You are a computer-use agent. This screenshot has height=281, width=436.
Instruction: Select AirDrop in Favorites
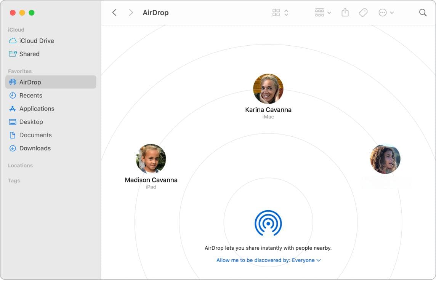tap(51, 82)
